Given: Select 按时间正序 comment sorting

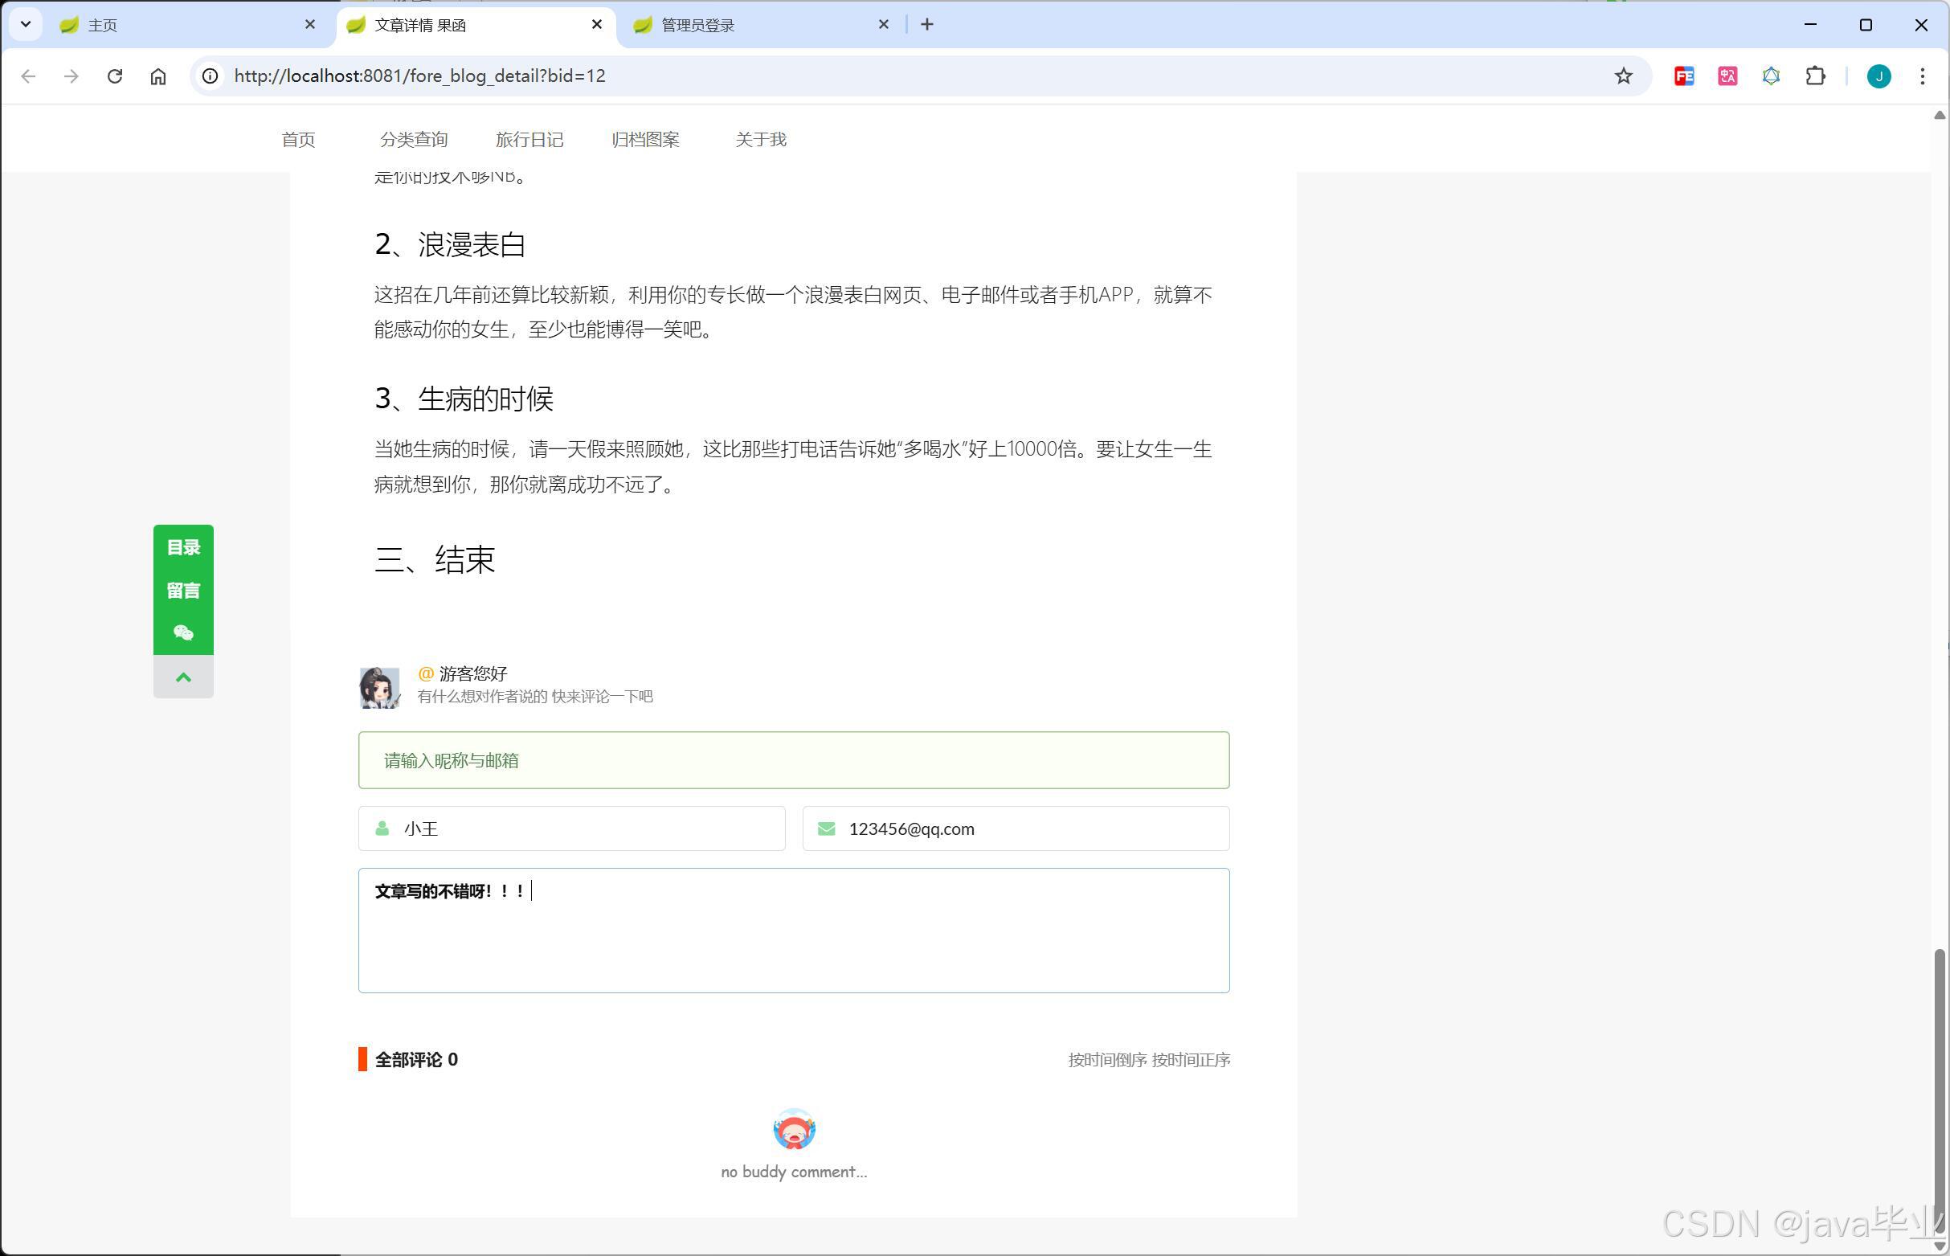Looking at the screenshot, I should point(1192,1059).
